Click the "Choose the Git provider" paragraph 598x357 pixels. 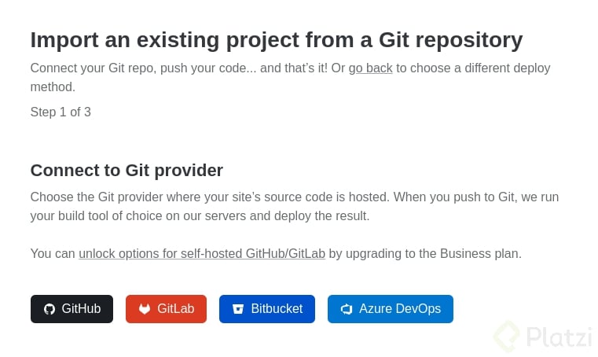tap(295, 206)
